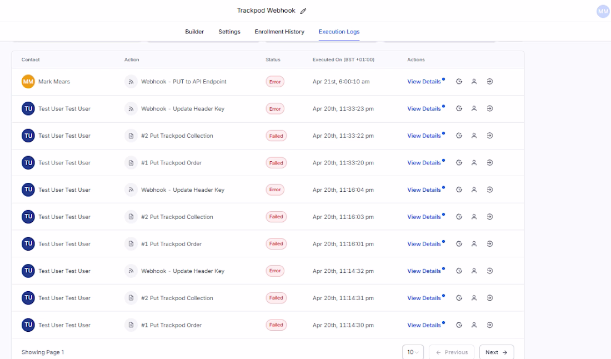Go to the Enrollment History tab
The height and width of the screenshot is (359, 611).
(x=279, y=32)
